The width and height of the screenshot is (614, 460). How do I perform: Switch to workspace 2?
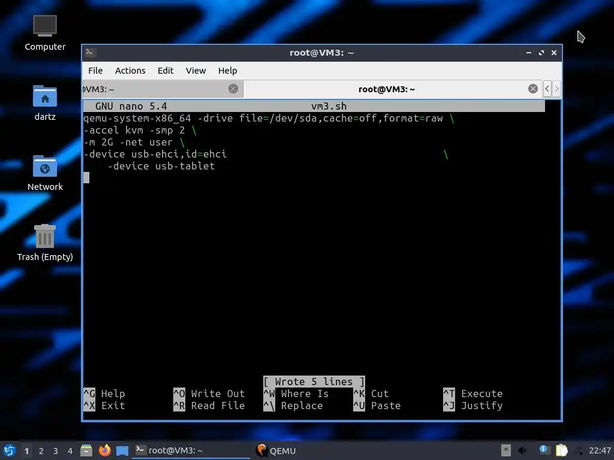(x=41, y=451)
